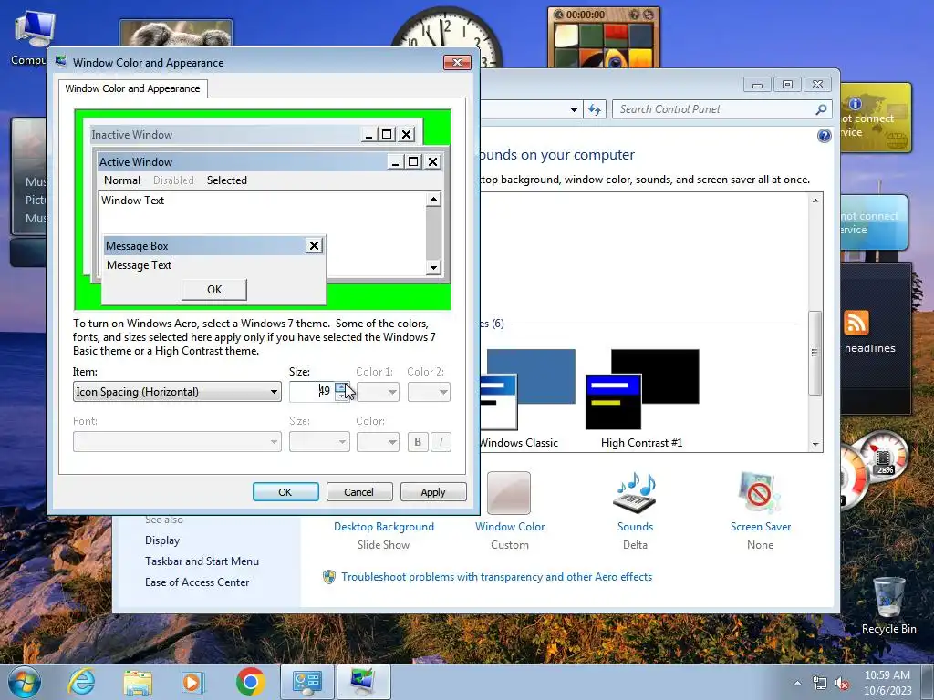Toggle the Bold font button
This screenshot has height=700, width=934.
tap(418, 442)
